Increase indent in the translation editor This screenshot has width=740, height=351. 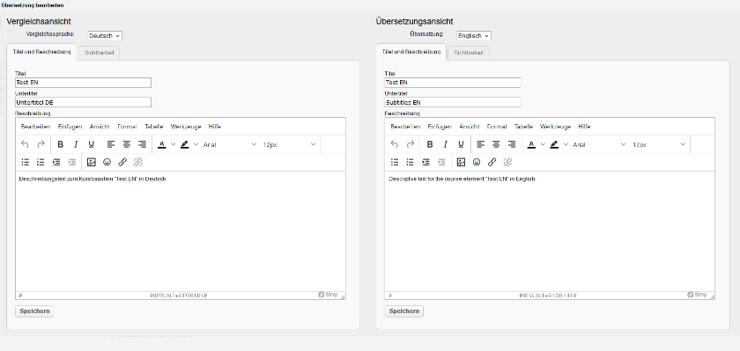tap(426, 162)
